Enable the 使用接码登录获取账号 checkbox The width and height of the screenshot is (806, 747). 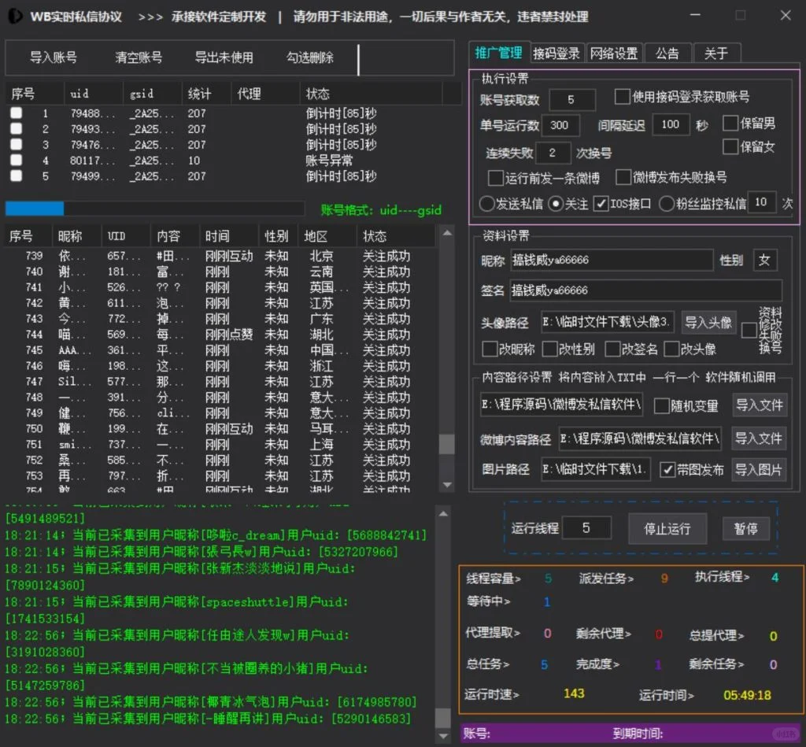tap(621, 97)
